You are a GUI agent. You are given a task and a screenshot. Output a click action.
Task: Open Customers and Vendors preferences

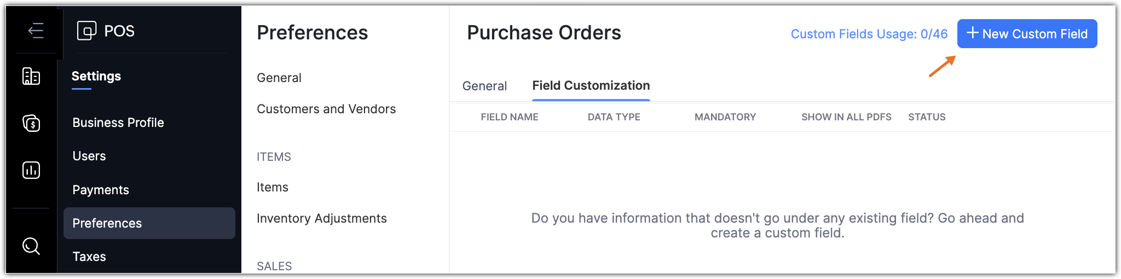click(326, 109)
